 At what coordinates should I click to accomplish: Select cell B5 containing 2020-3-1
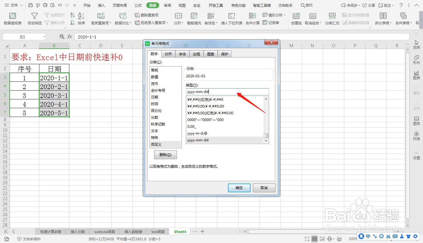coord(54,95)
